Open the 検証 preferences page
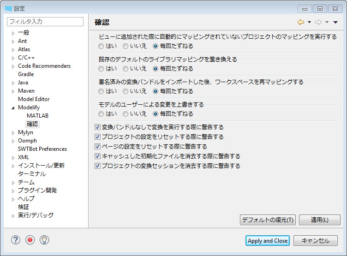Image resolution: width=347 pixels, height=256 pixels. pyautogui.click(x=24, y=207)
